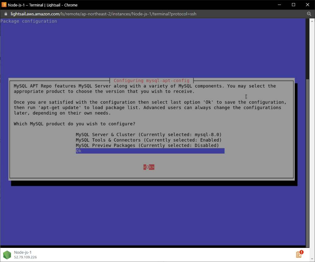Click the padlock site info icon
Viewport: 315px width, 262px height.
click(x=6, y=14)
